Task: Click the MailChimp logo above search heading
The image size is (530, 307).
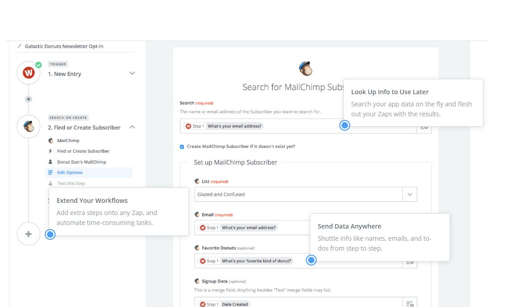Action: [x=305, y=69]
